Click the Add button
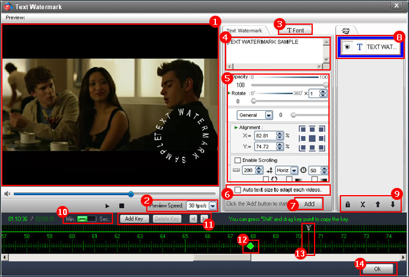Image resolution: width=409 pixels, height=277 pixels. point(309,204)
